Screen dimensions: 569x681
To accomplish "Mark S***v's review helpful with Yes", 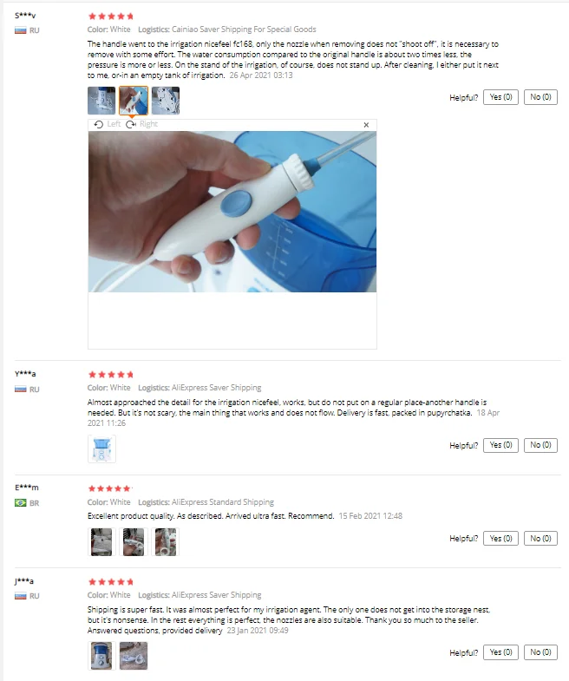I will [x=500, y=97].
